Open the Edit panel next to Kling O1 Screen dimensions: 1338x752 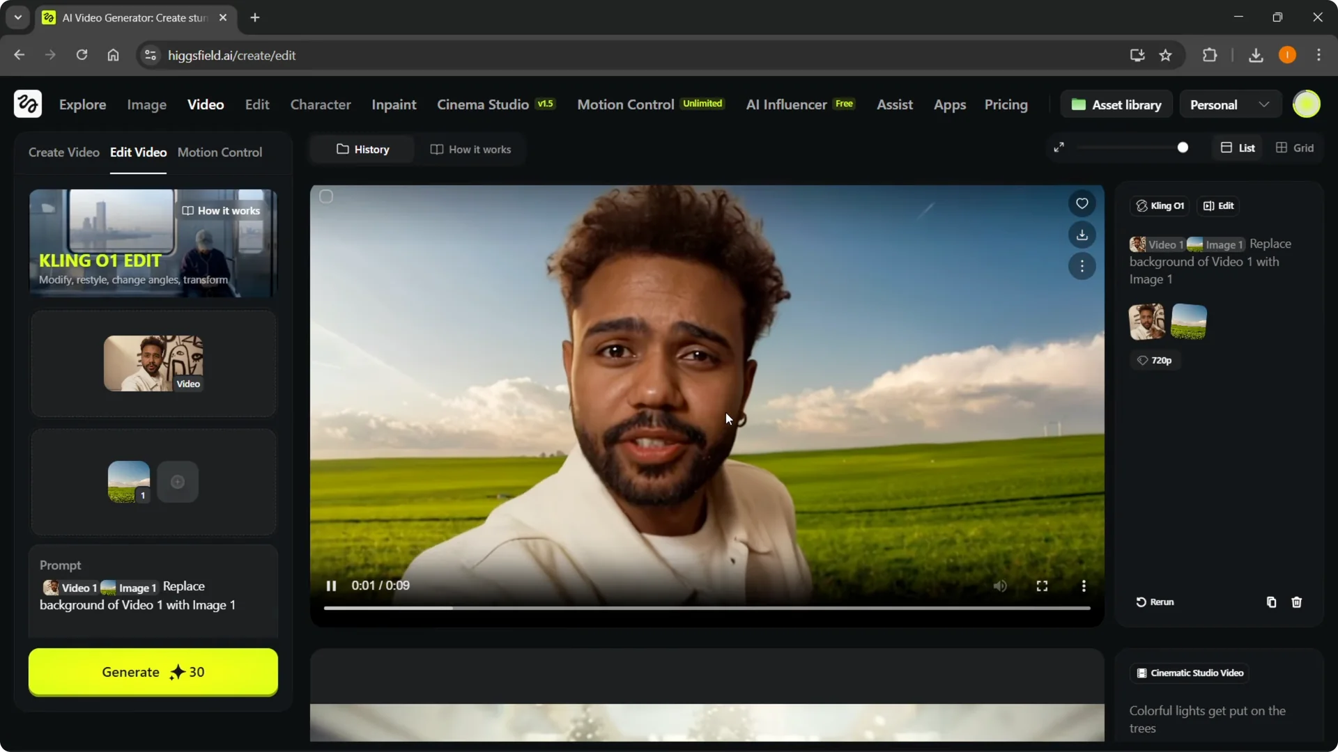point(1218,205)
